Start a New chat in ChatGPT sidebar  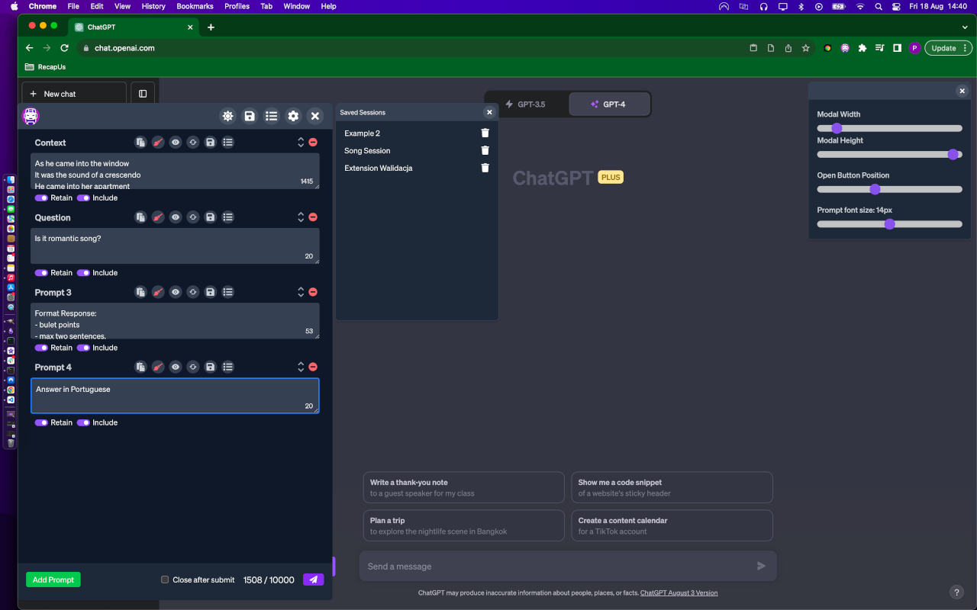tap(74, 94)
